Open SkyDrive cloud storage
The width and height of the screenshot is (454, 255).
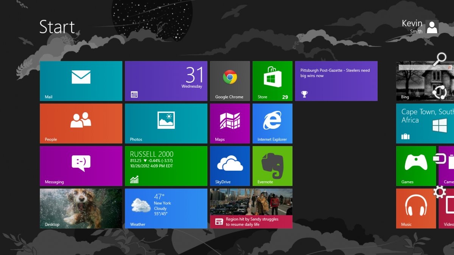pos(230,166)
